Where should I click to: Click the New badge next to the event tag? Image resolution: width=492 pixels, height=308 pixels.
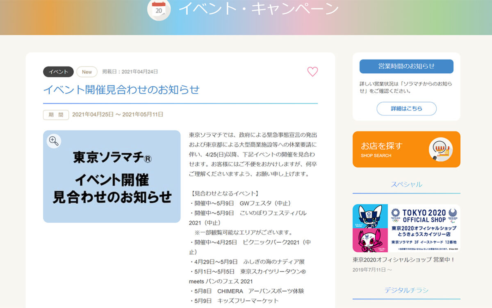pos(87,71)
